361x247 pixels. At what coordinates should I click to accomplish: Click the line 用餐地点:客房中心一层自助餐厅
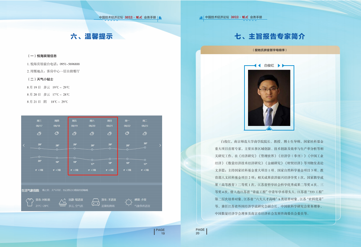[53, 71]
